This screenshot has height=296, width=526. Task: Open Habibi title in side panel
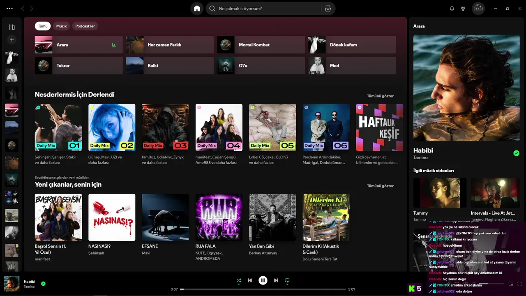click(423, 150)
